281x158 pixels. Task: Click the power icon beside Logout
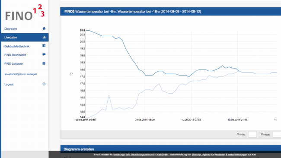[44, 84]
